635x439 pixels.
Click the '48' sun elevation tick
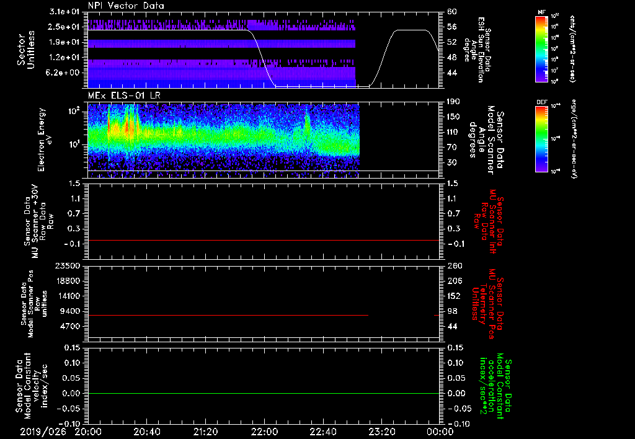452,58
